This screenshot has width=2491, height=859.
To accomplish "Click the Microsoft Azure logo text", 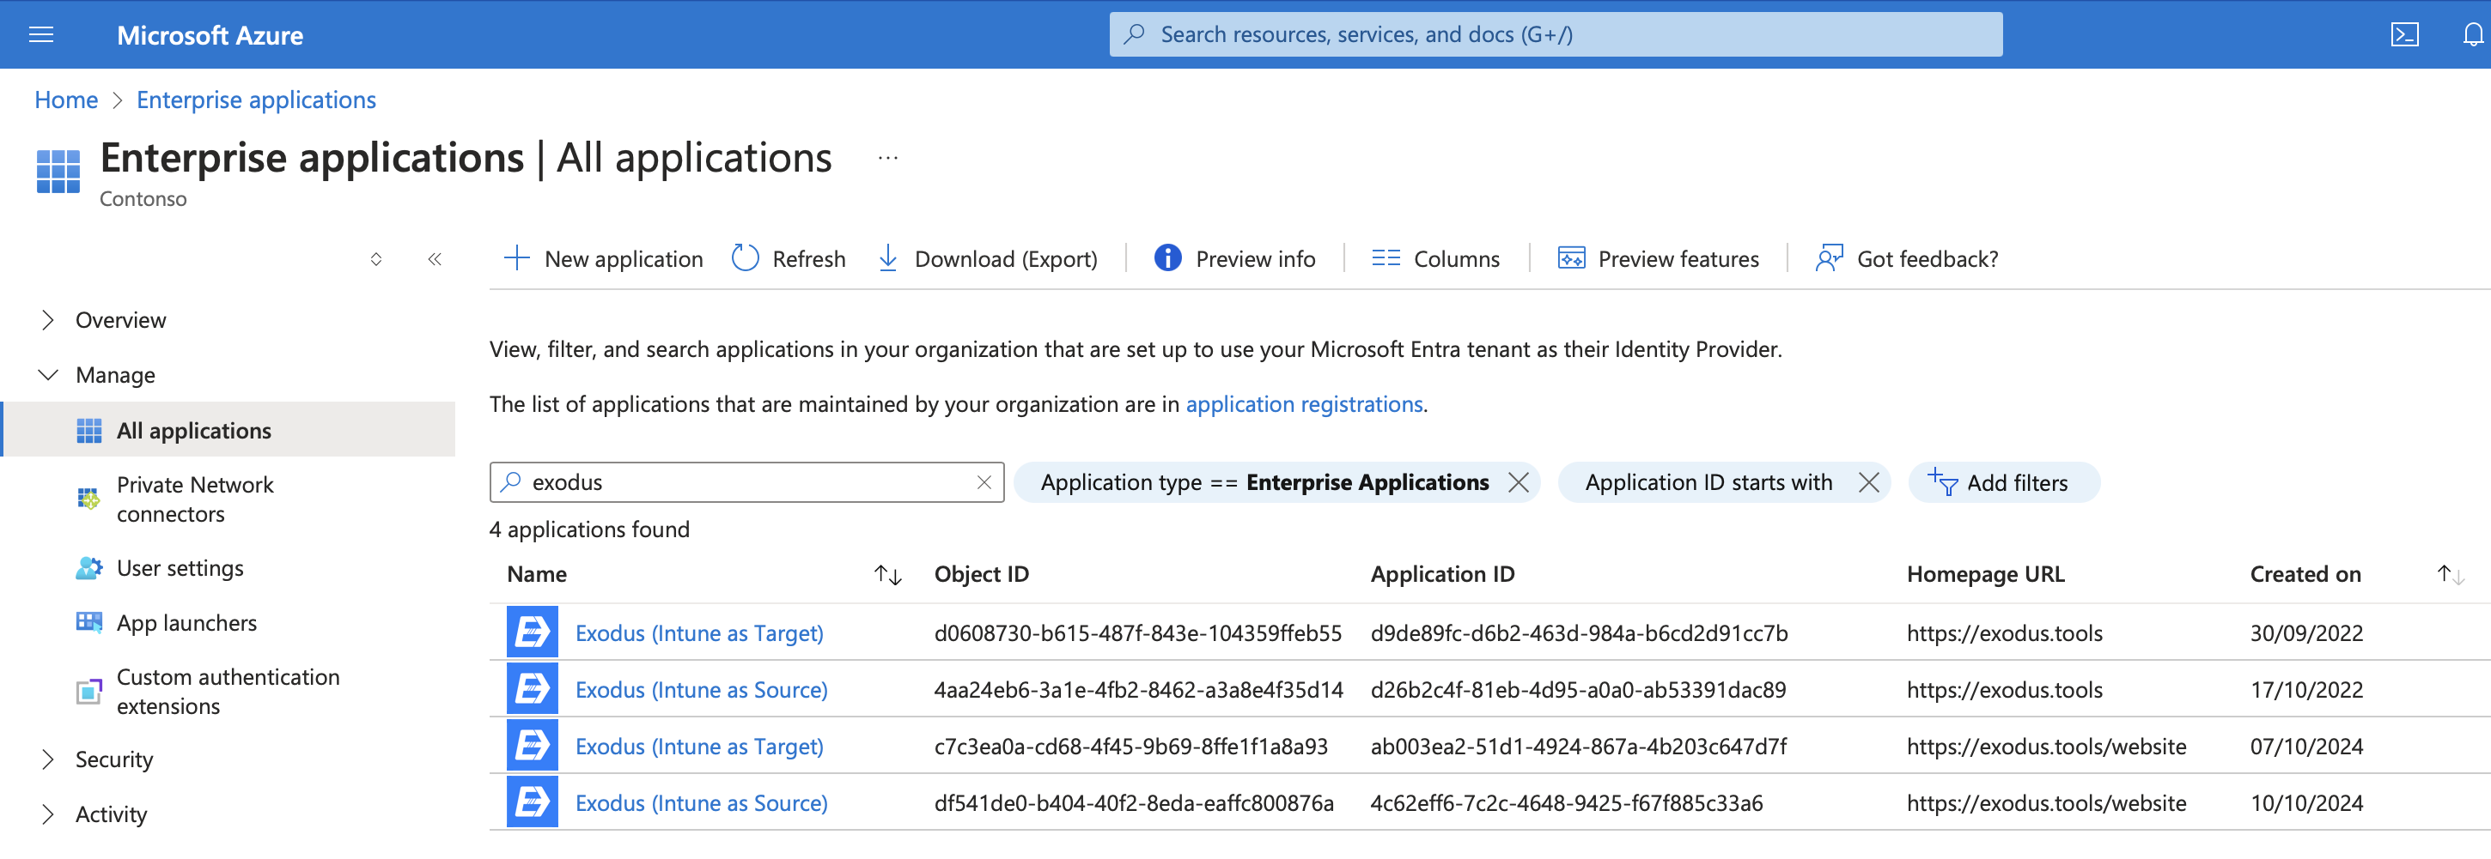I will [x=210, y=36].
